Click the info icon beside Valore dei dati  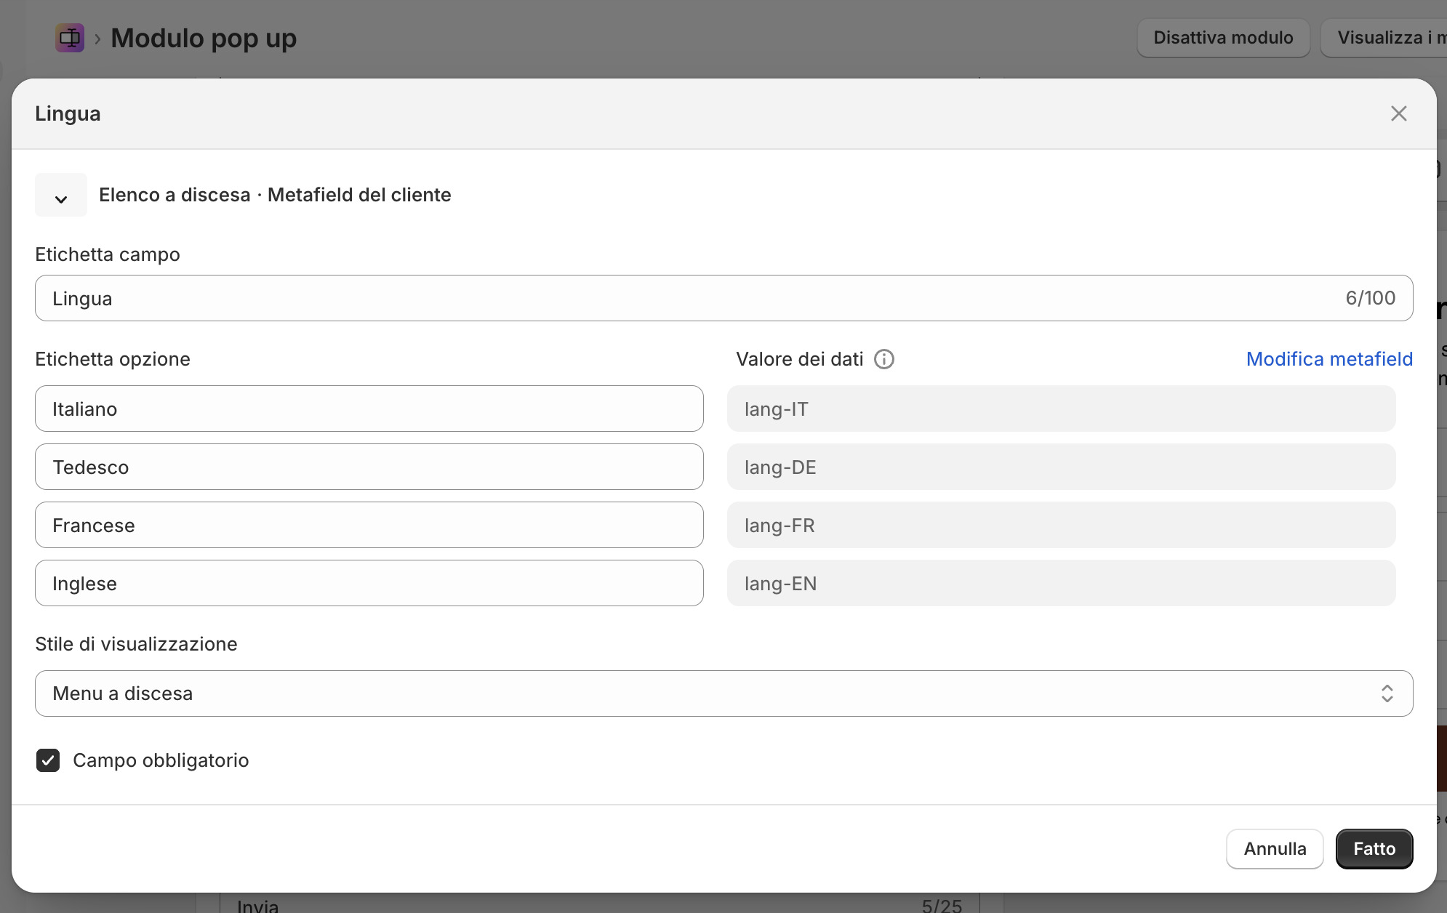coord(883,359)
